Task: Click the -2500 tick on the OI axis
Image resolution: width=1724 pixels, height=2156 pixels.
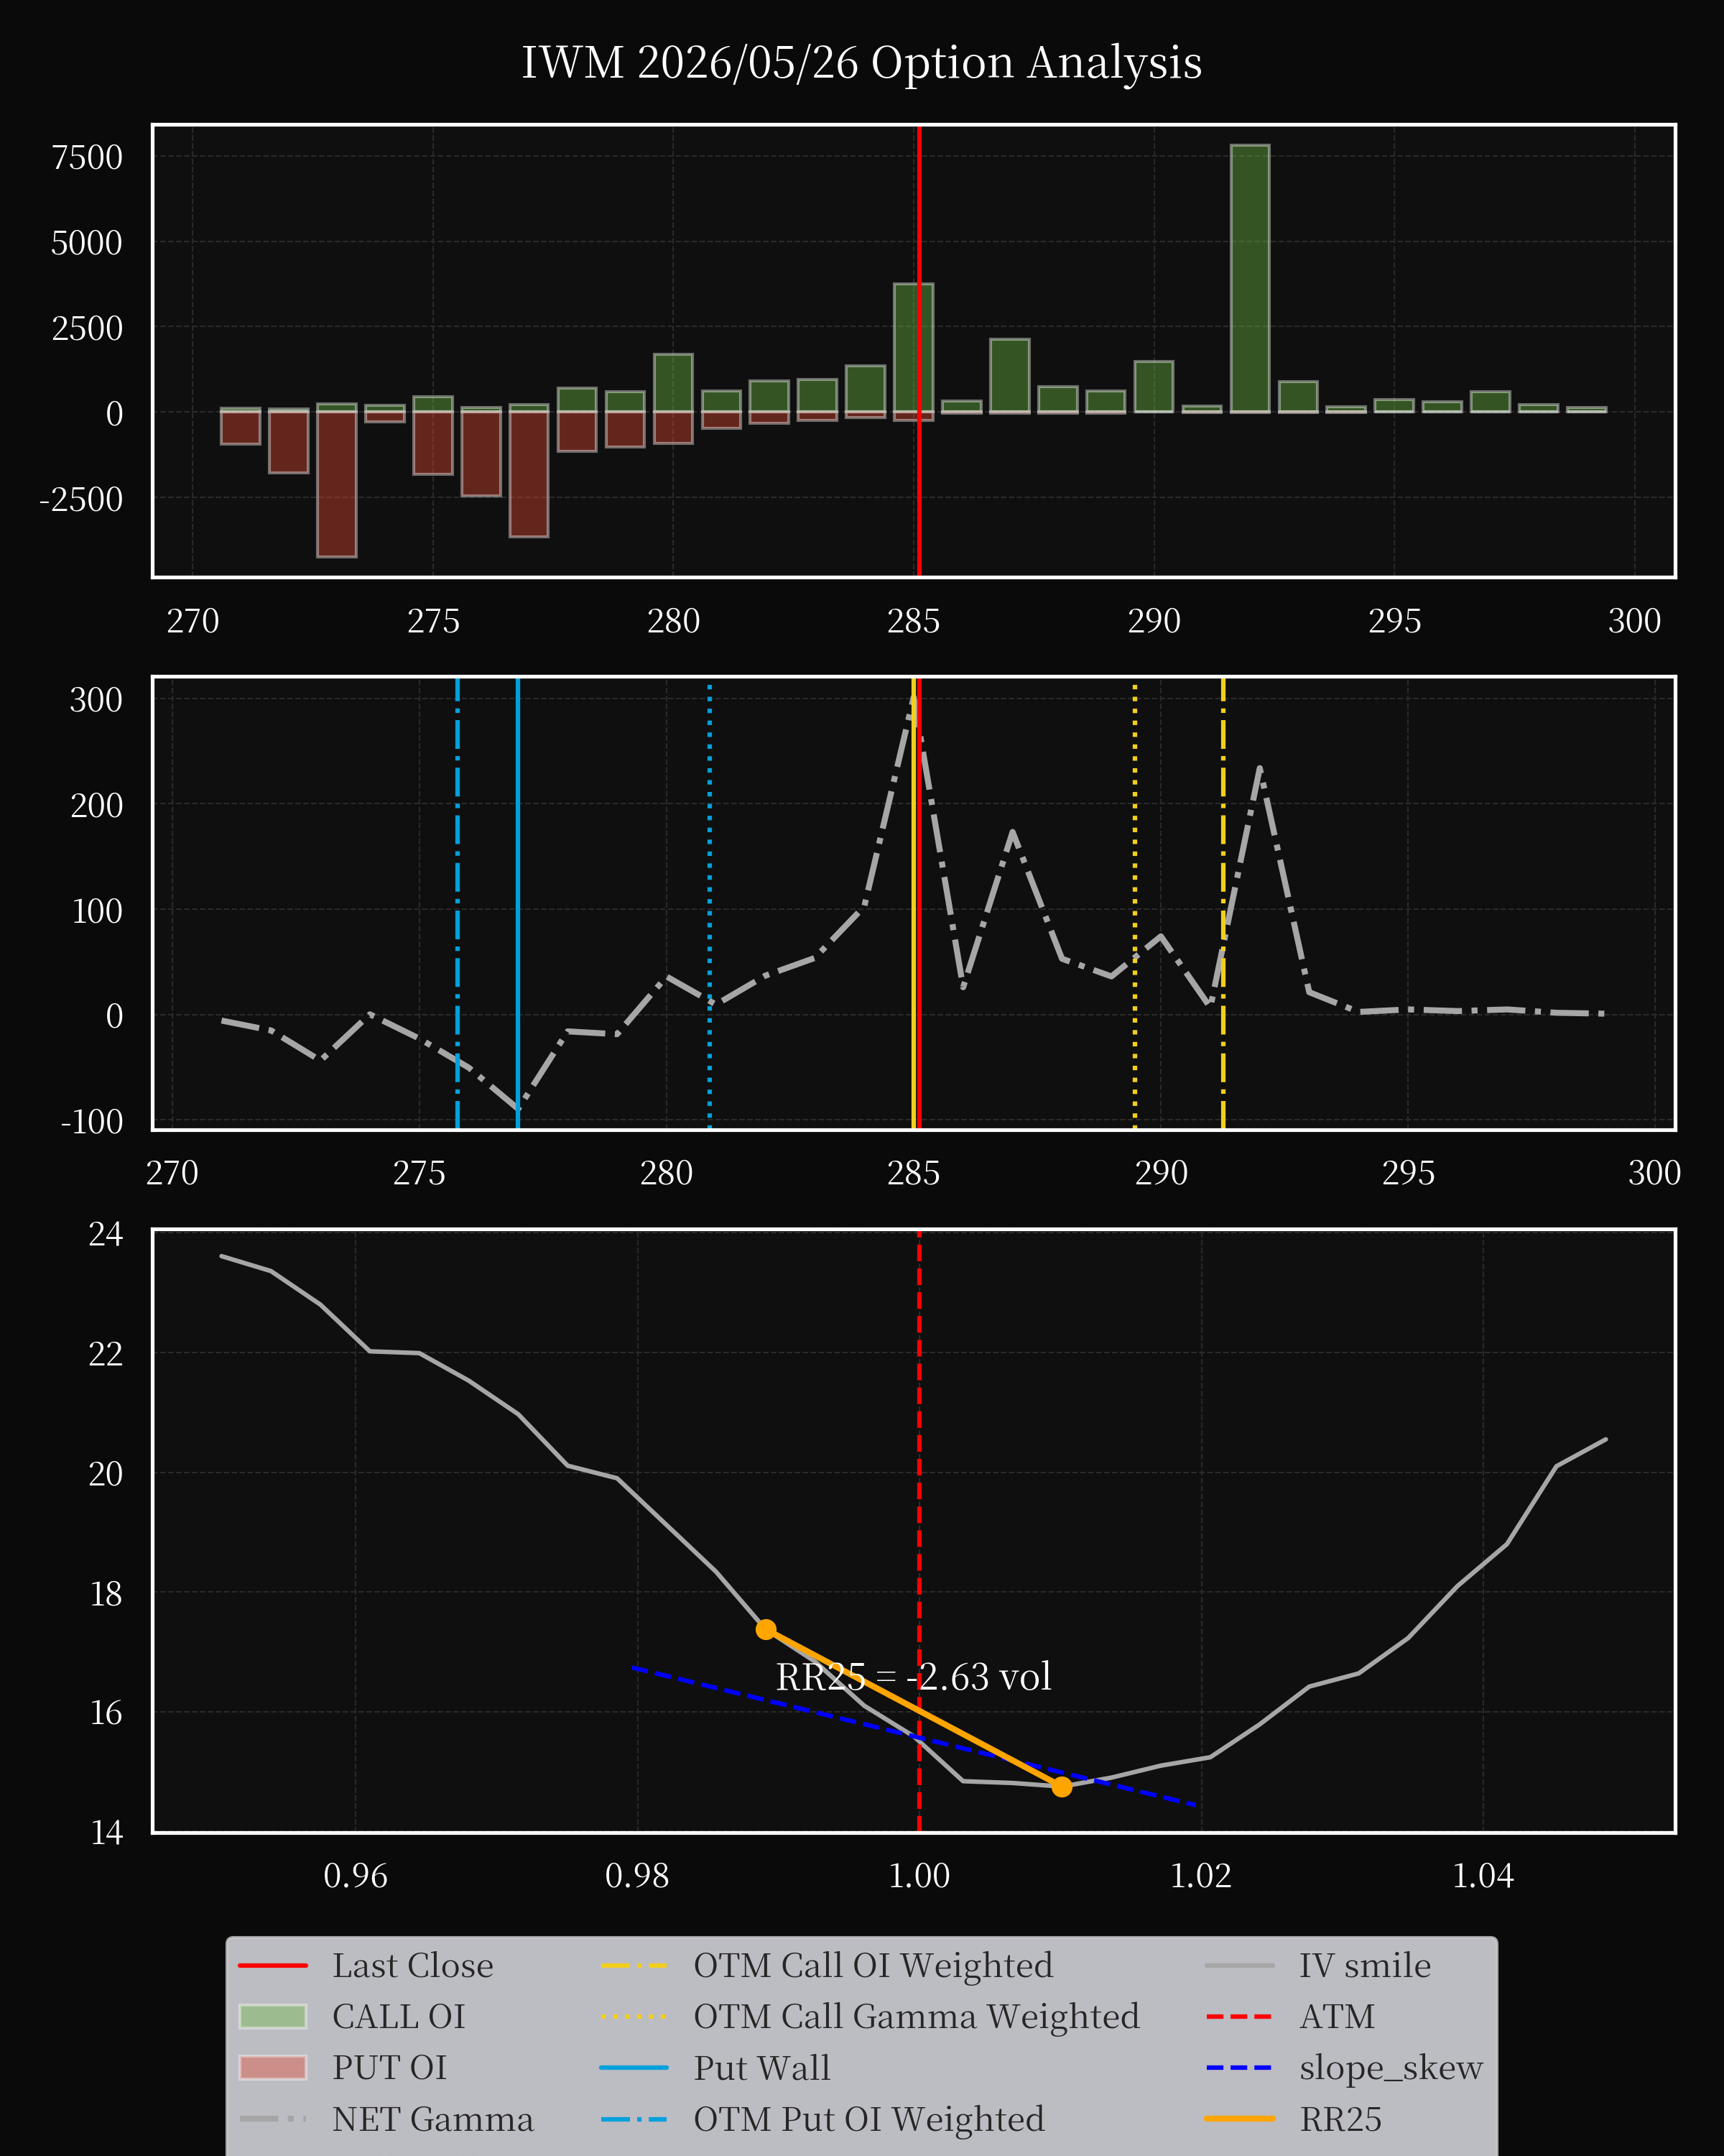Action: (81, 499)
